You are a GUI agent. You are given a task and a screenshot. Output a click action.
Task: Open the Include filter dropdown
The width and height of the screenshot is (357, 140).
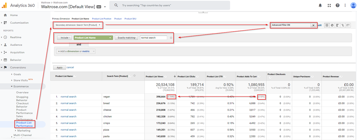click(x=64, y=38)
